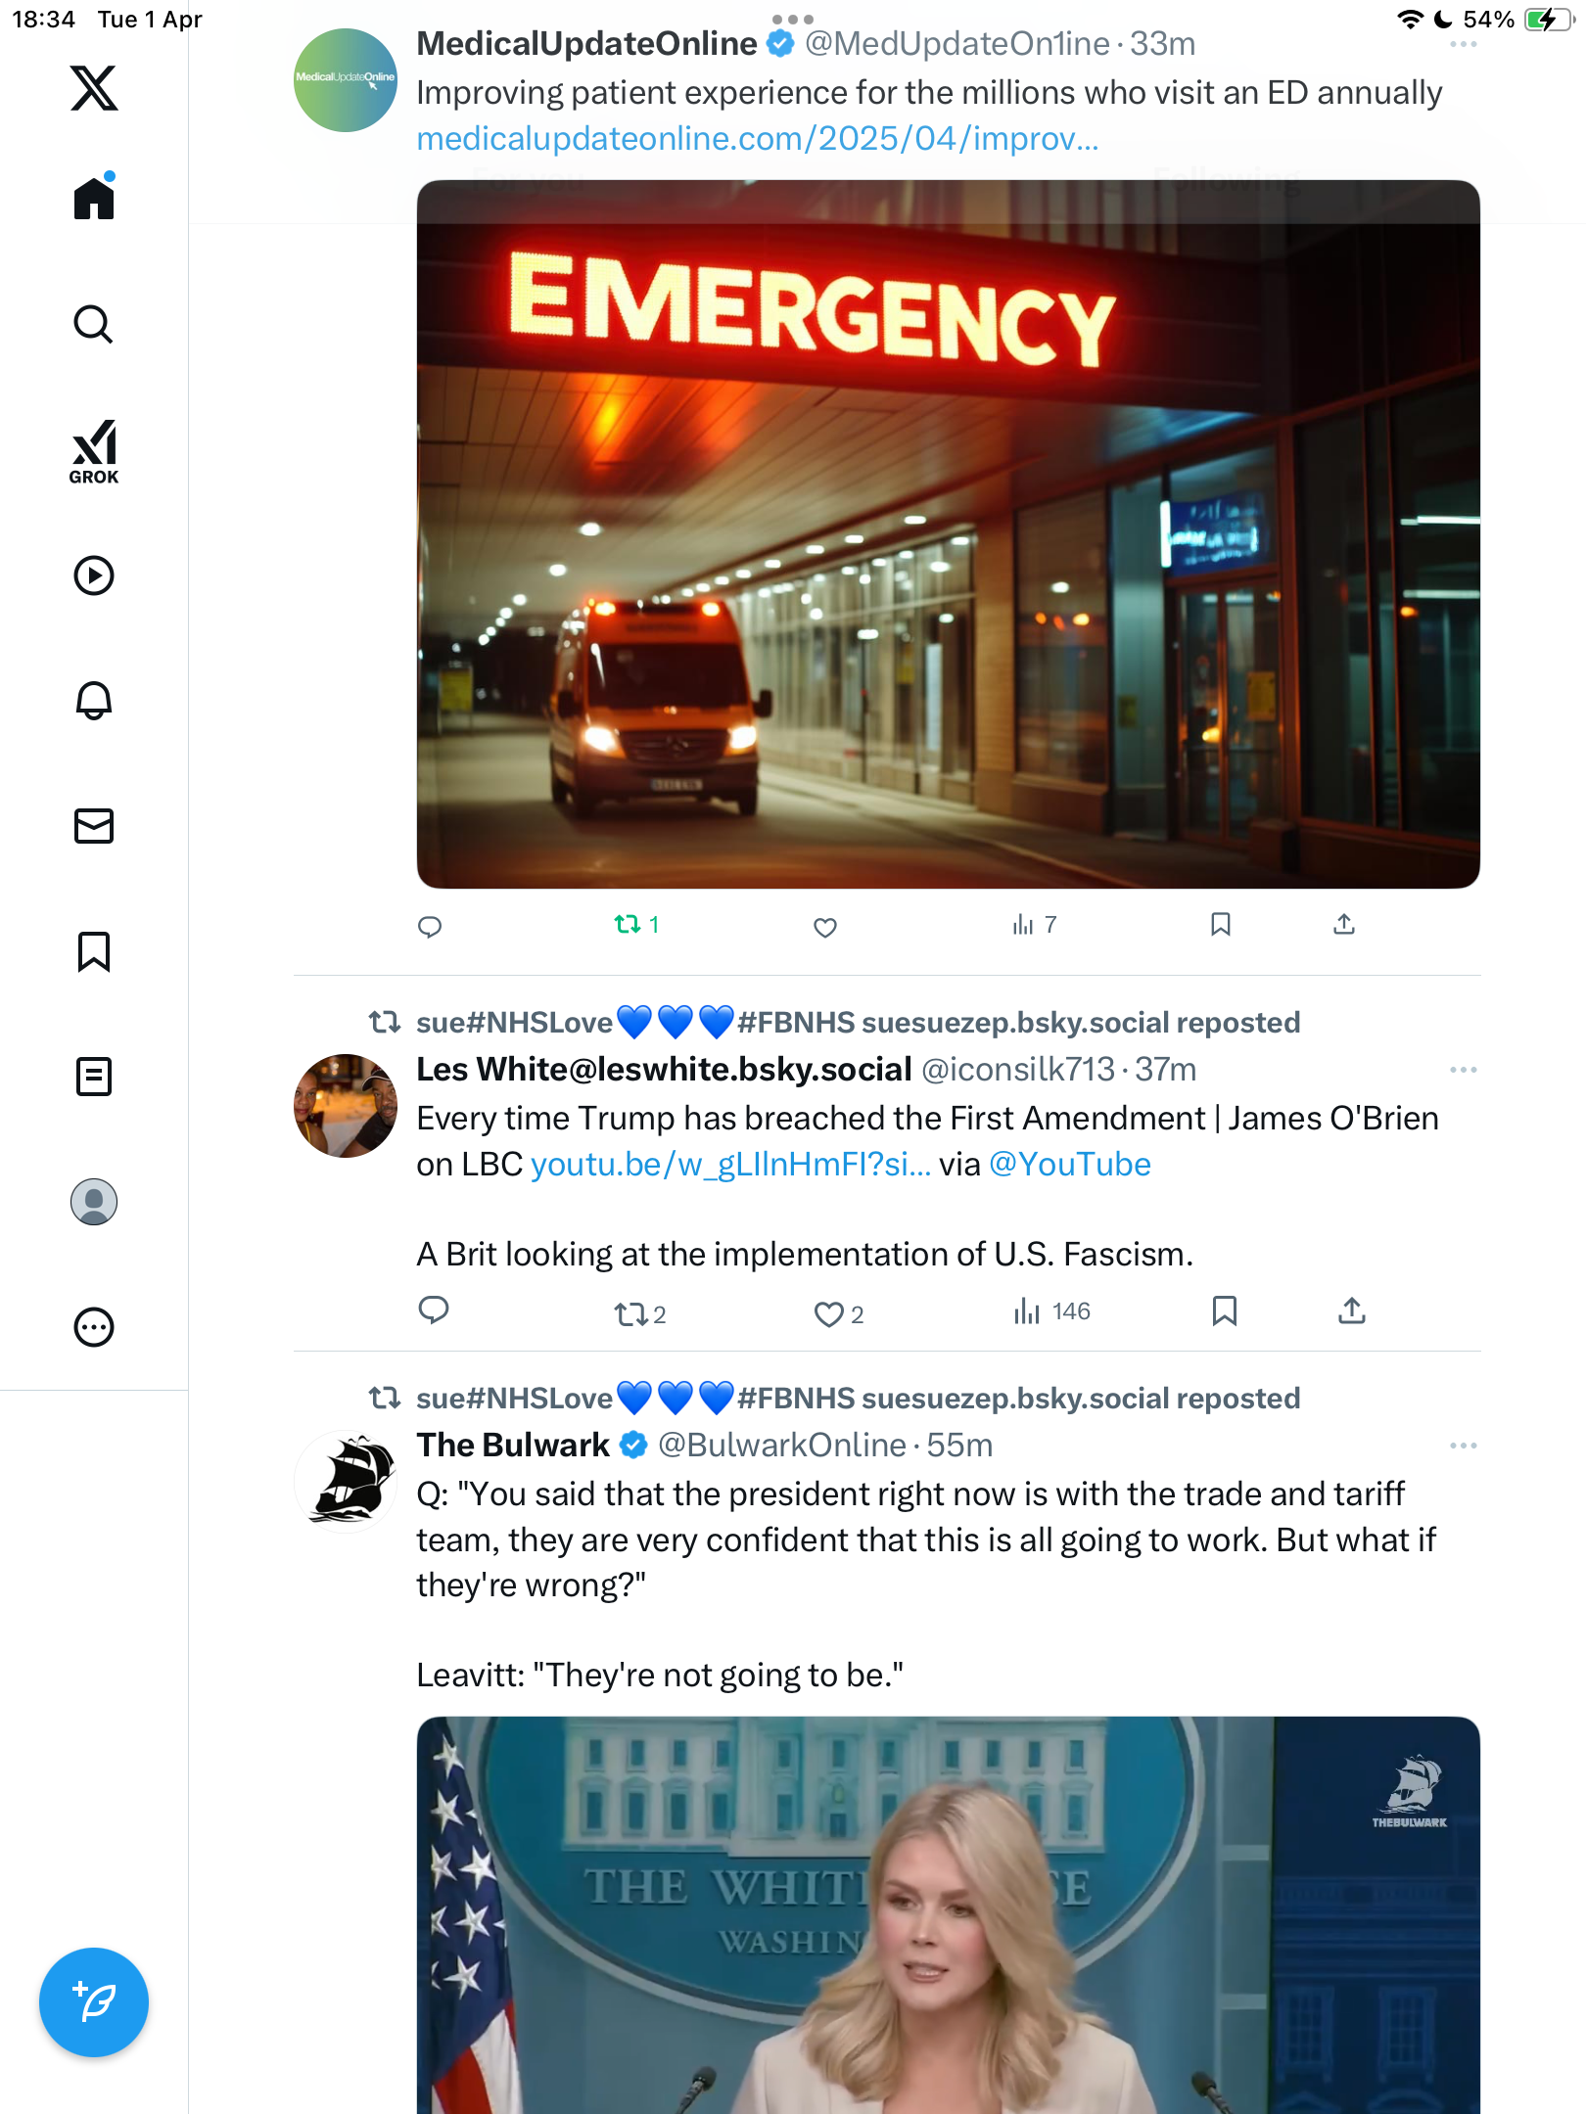This screenshot has height=2114, width=1586.
Task: Open the Lists icon in sidebar
Action: tap(94, 1077)
